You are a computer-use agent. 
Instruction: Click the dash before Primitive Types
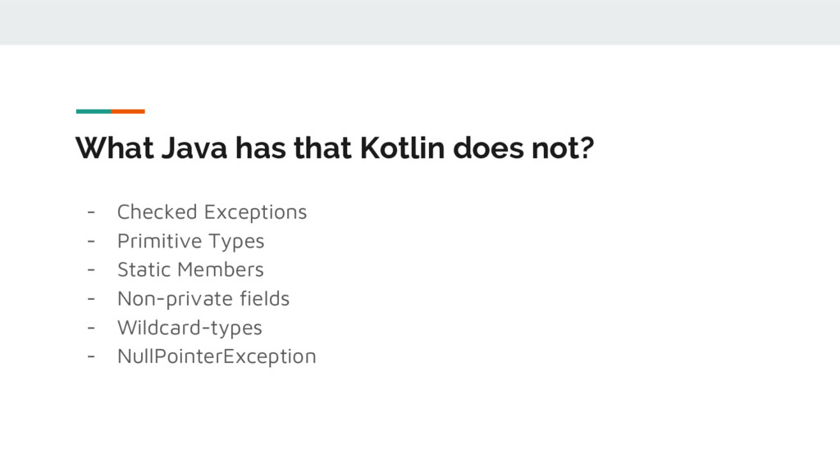coord(91,242)
